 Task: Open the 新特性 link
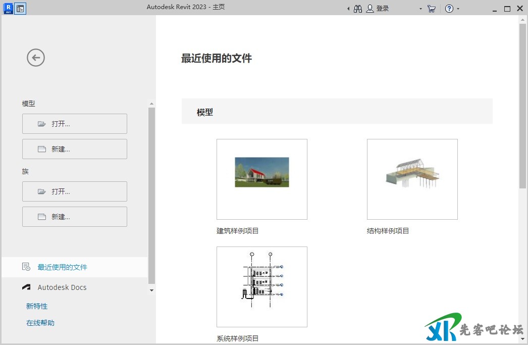coord(37,306)
